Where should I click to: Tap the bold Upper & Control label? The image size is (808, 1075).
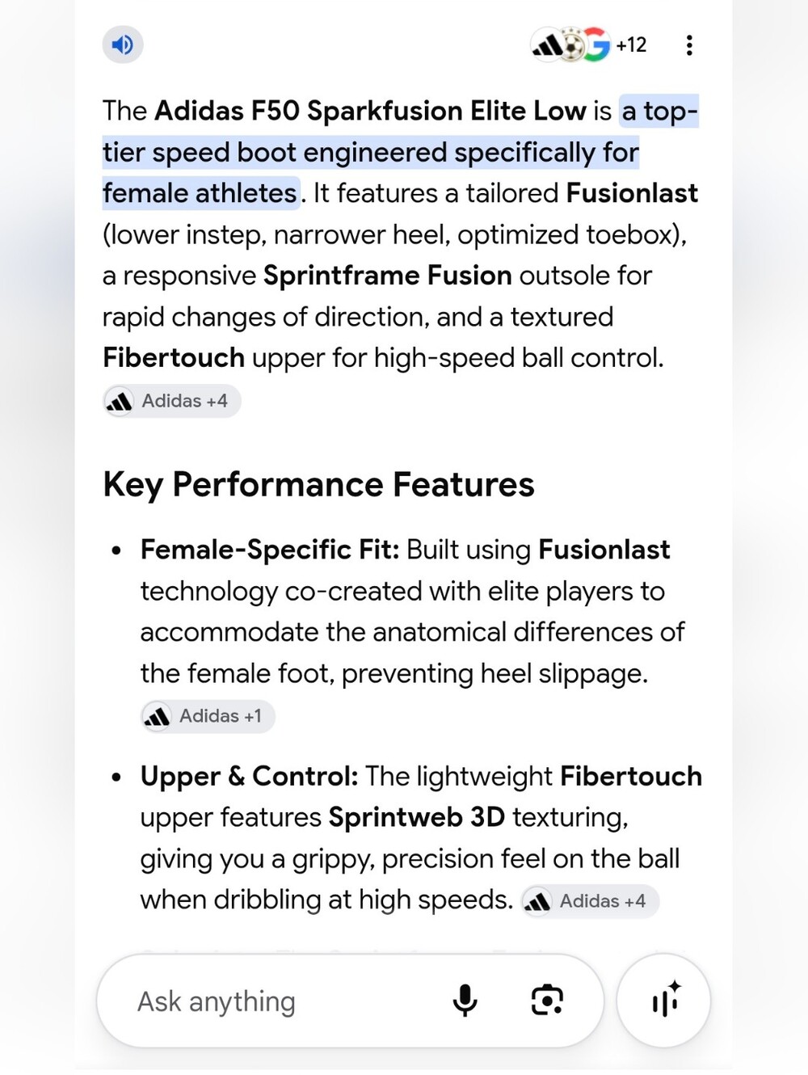pos(249,776)
